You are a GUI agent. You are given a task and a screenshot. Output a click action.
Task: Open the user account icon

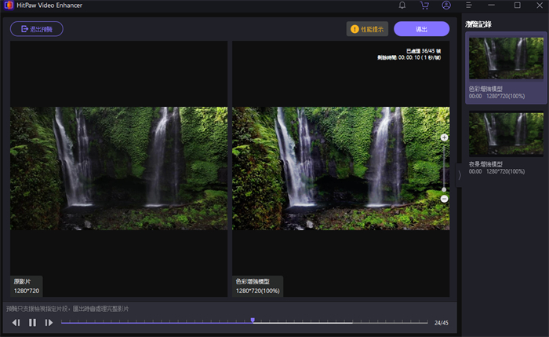tap(446, 5)
